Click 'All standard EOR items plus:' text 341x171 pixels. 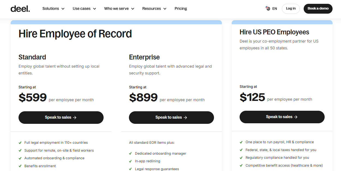pyautogui.click(x=152, y=143)
